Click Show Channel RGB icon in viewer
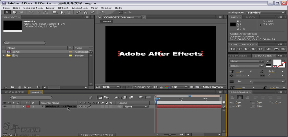 point(167,87)
